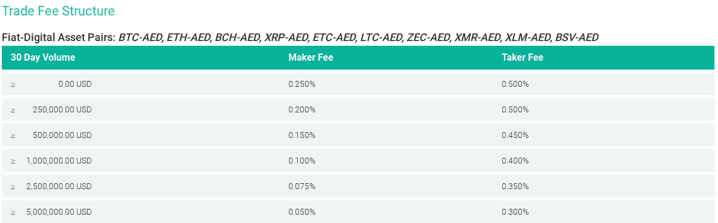
Task: Click the 0.00 USD volume cell
Action: [75, 84]
